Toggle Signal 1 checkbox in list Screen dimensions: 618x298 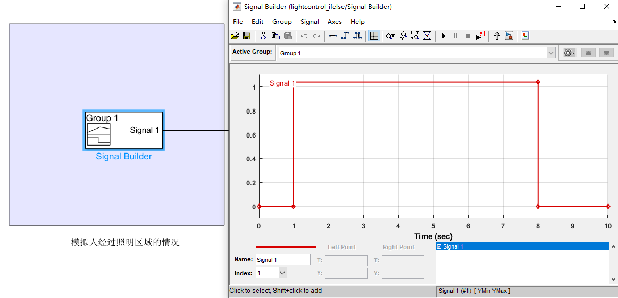[x=439, y=246]
